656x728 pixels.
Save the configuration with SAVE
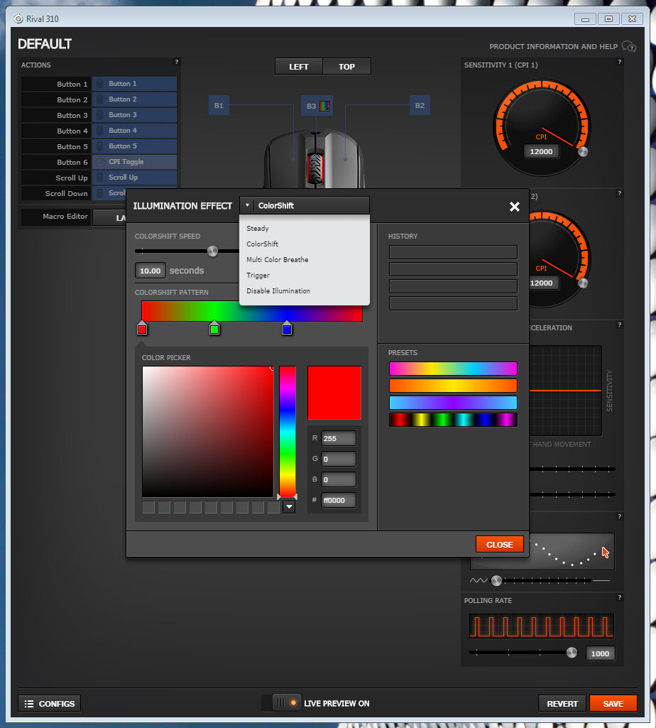click(x=613, y=703)
